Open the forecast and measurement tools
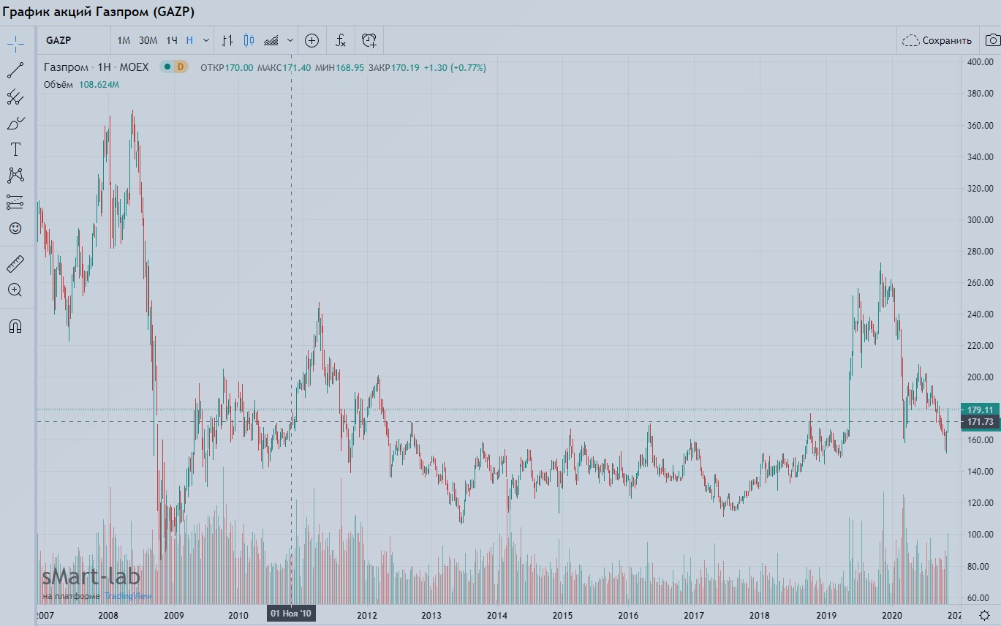The image size is (1001, 626). point(15,202)
